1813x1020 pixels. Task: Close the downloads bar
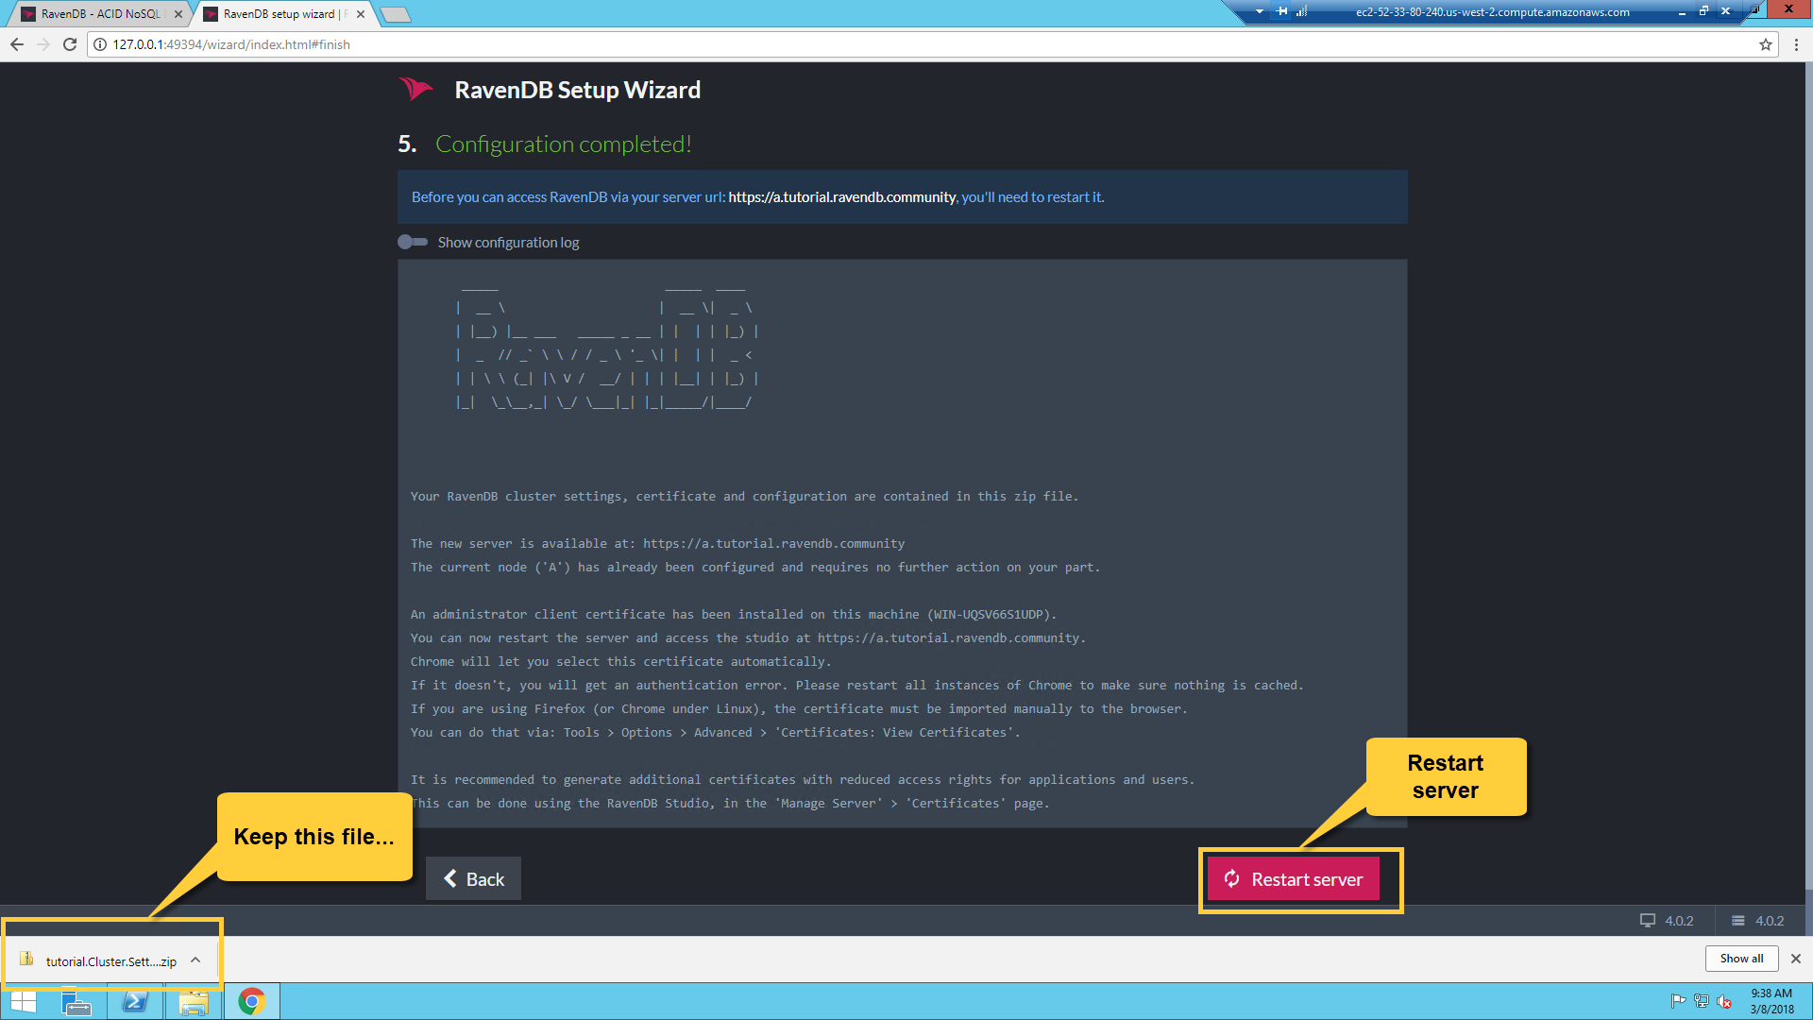pyautogui.click(x=1796, y=959)
